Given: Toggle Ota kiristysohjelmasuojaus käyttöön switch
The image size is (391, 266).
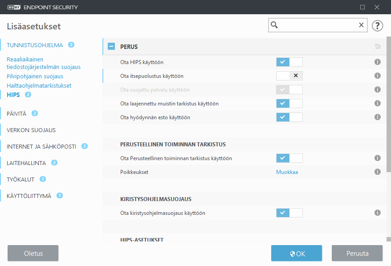Looking at the screenshot, I should (x=289, y=213).
